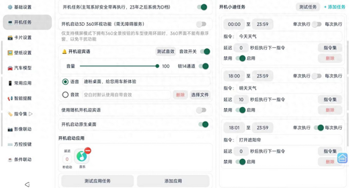Image resolution: width=349 pixels, height=188 pixels.
Task: Open the 影像联动 camera icon
Action: (10, 129)
